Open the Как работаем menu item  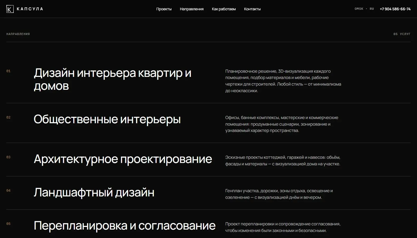224,9
